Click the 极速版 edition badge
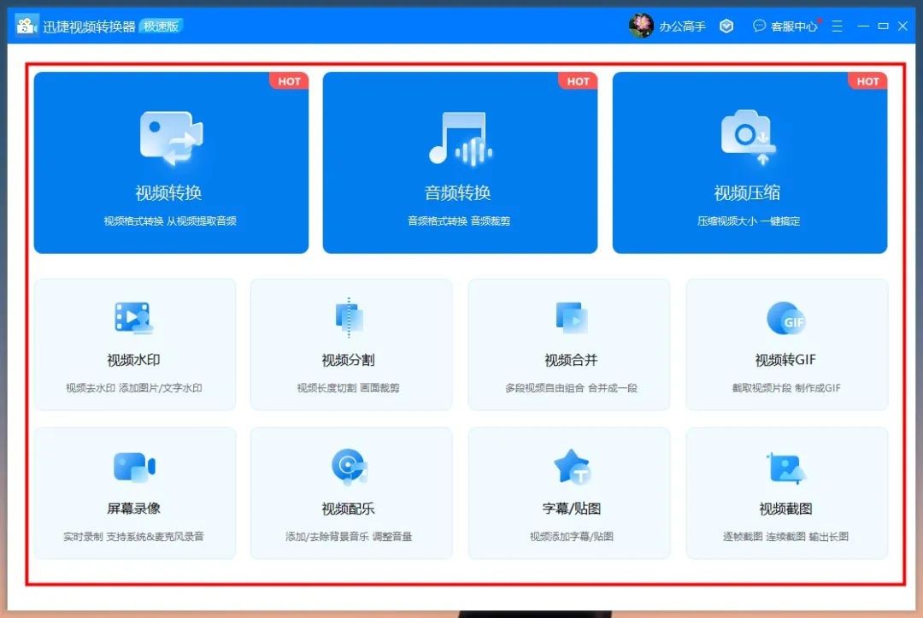923x618 pixels. [161, 26]
